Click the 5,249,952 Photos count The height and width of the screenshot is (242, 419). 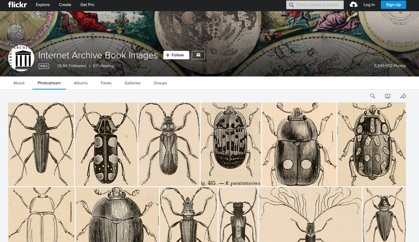coord(390,66)
